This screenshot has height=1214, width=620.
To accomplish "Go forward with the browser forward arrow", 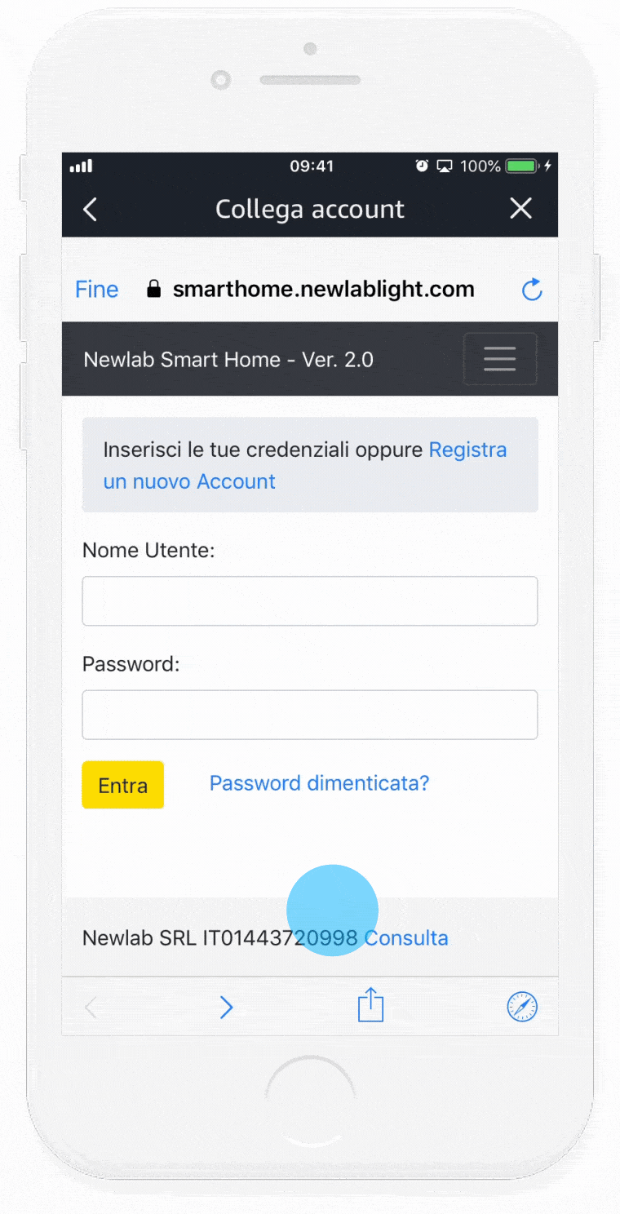I will pos(226,1008).
